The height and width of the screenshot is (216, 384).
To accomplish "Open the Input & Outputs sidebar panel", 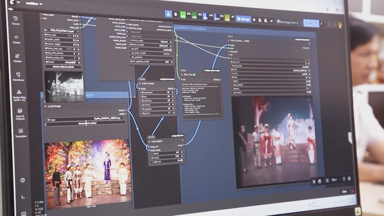I will 20,114.
